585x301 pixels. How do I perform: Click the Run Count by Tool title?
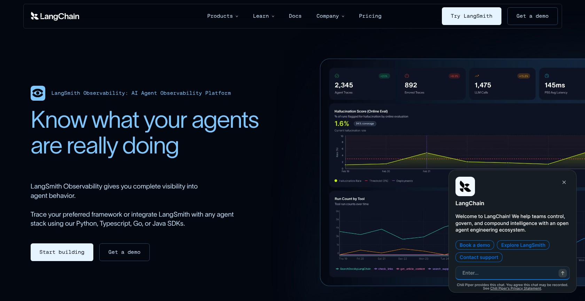[x=350, y=199]
